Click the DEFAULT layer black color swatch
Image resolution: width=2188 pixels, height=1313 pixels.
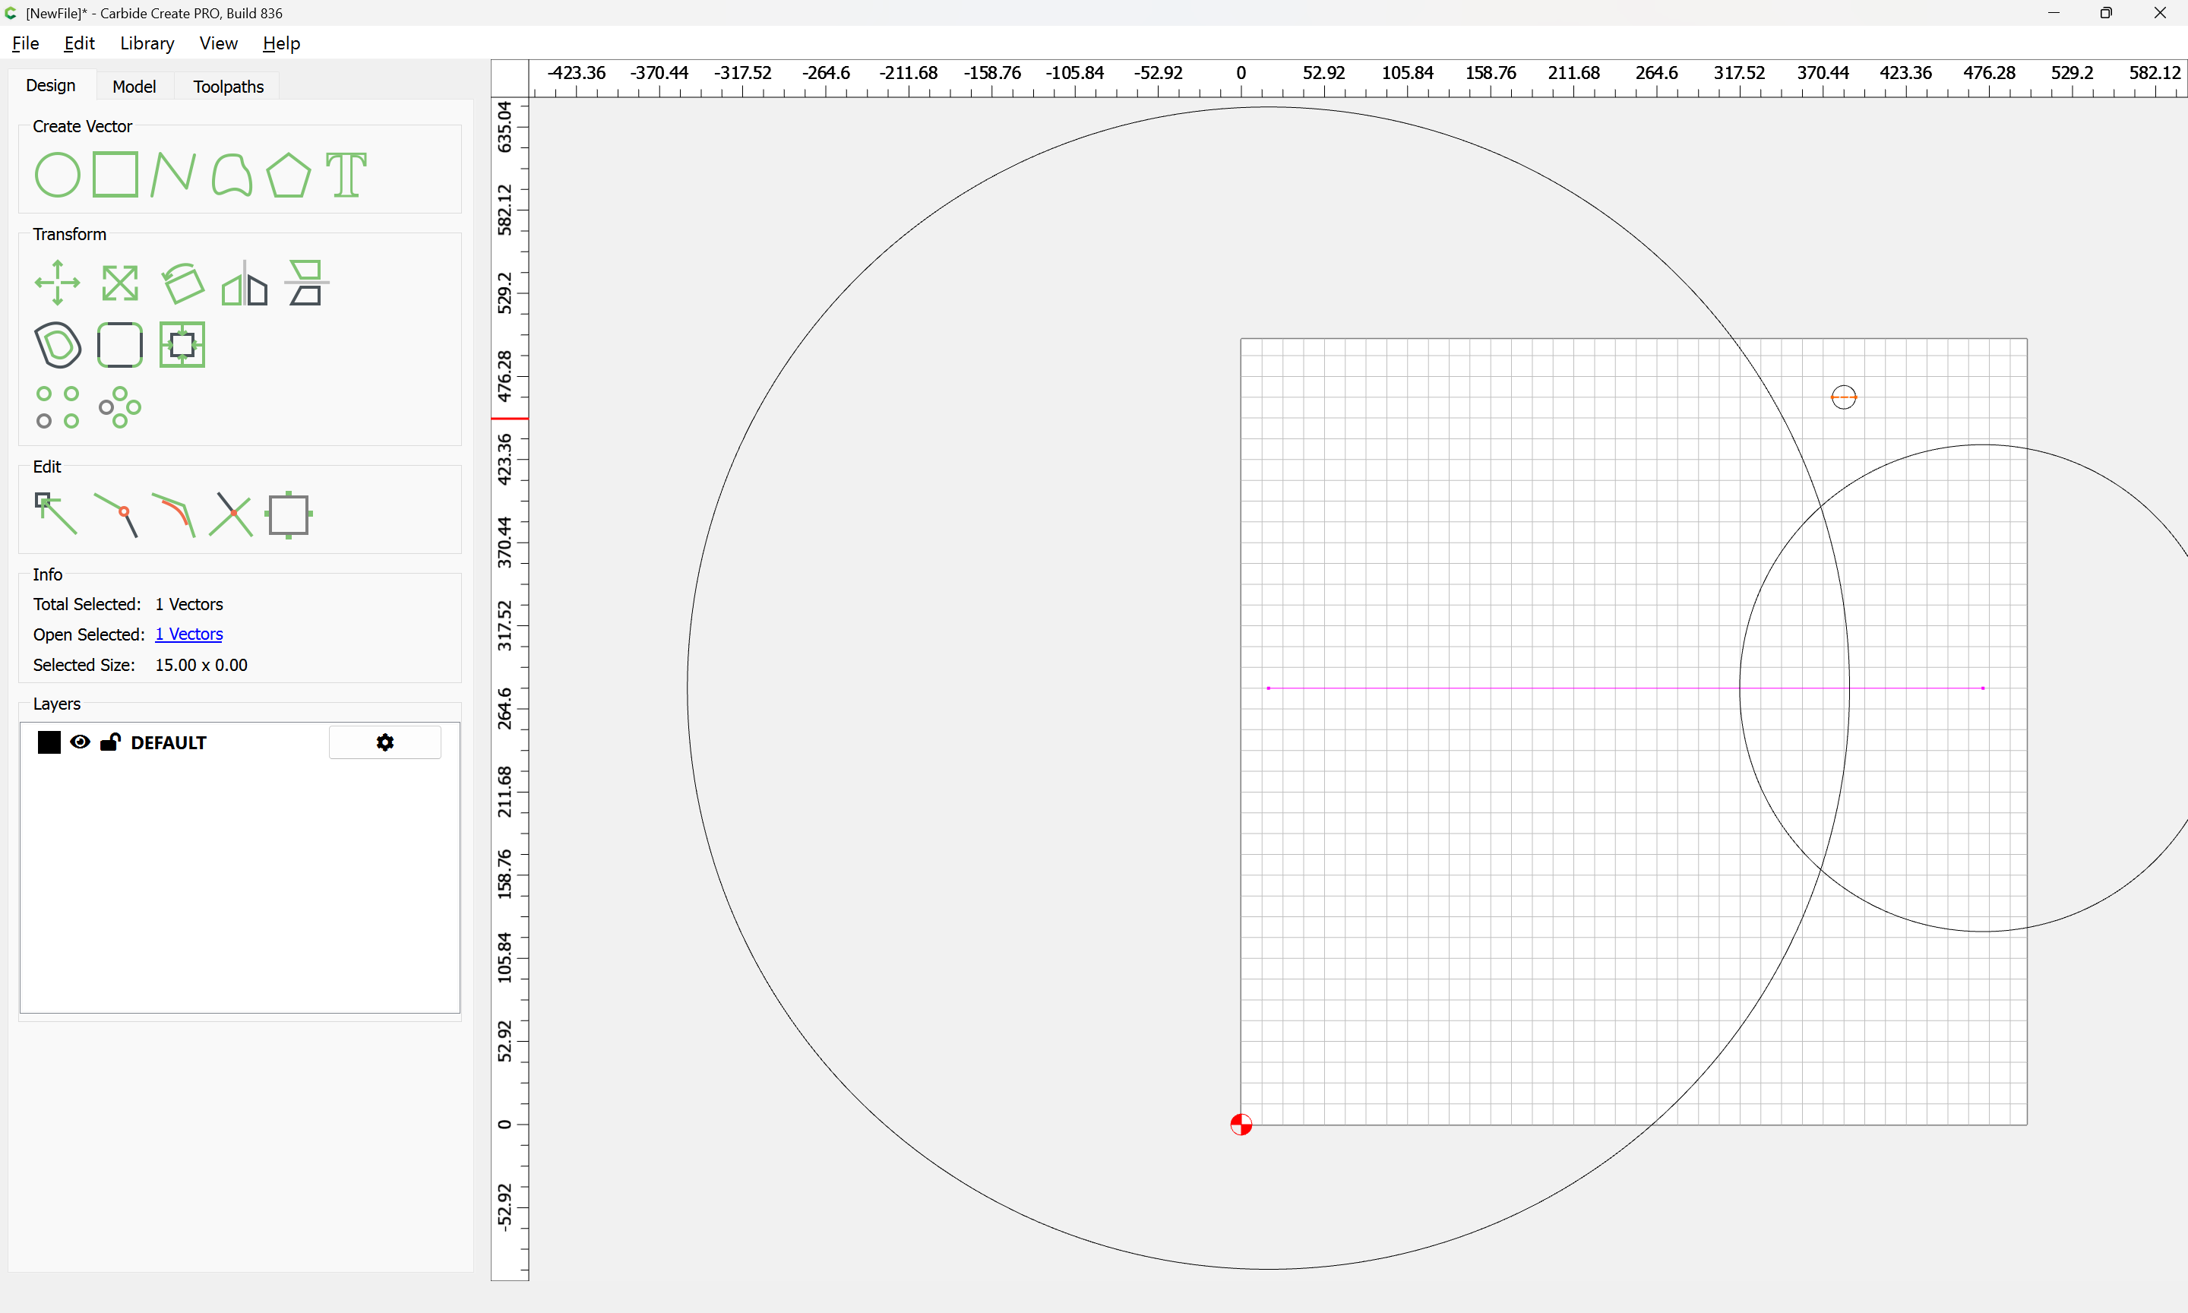49,742
